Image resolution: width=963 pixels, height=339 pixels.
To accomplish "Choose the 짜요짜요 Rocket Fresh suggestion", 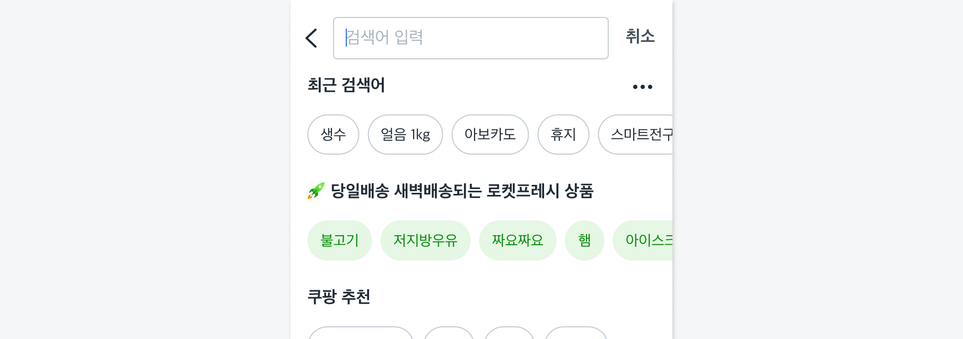I will click(518, 240).
